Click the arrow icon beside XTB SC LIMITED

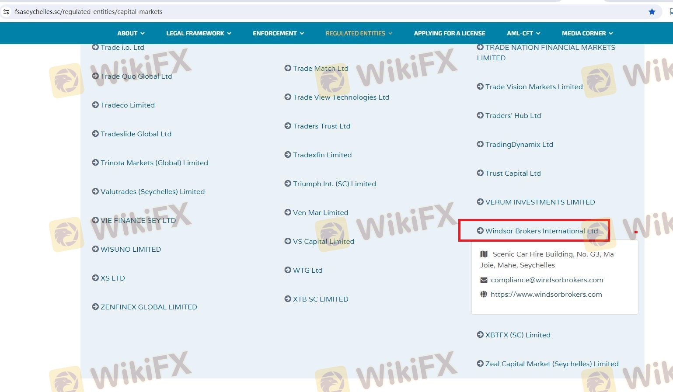click(x=288, y=299)
